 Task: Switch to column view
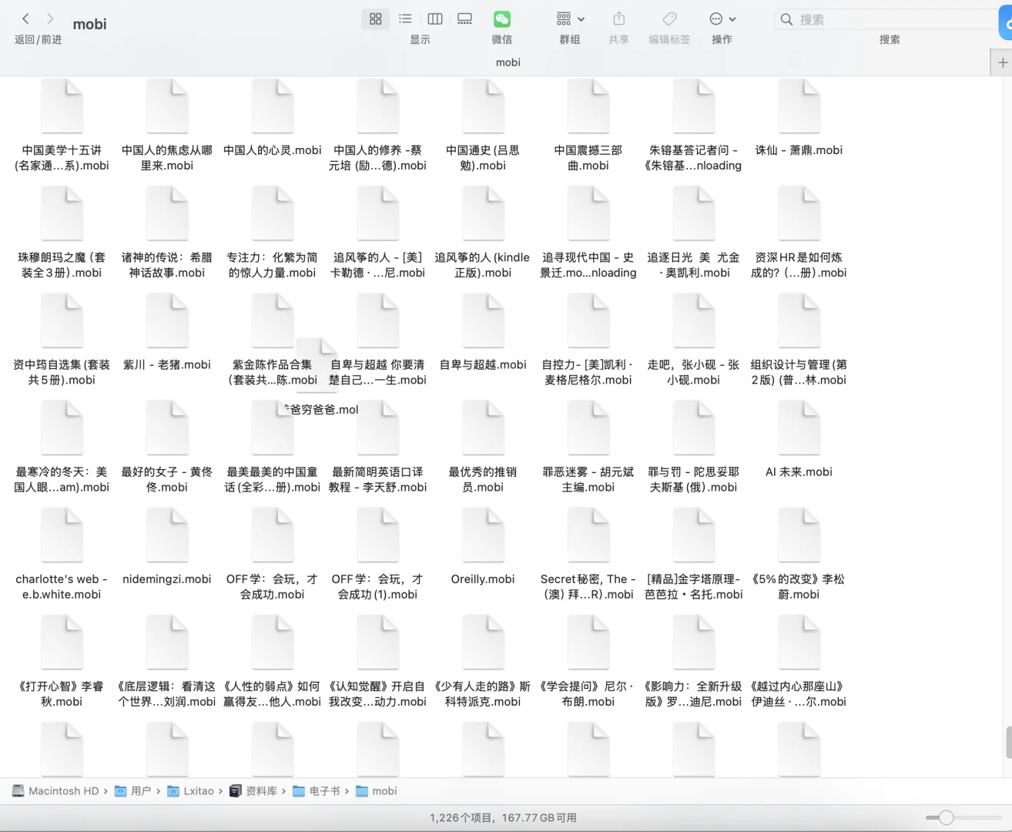pyautogui.click(x=435, y=18)
